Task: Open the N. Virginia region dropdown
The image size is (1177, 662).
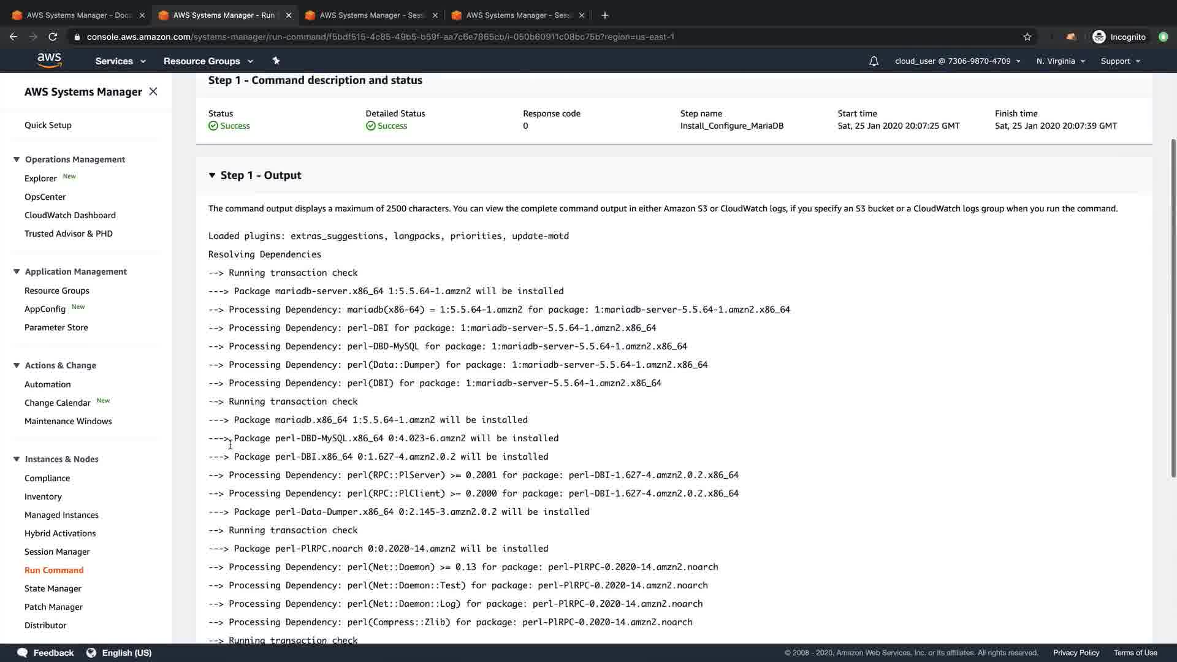Action: tap(1061, 61)
